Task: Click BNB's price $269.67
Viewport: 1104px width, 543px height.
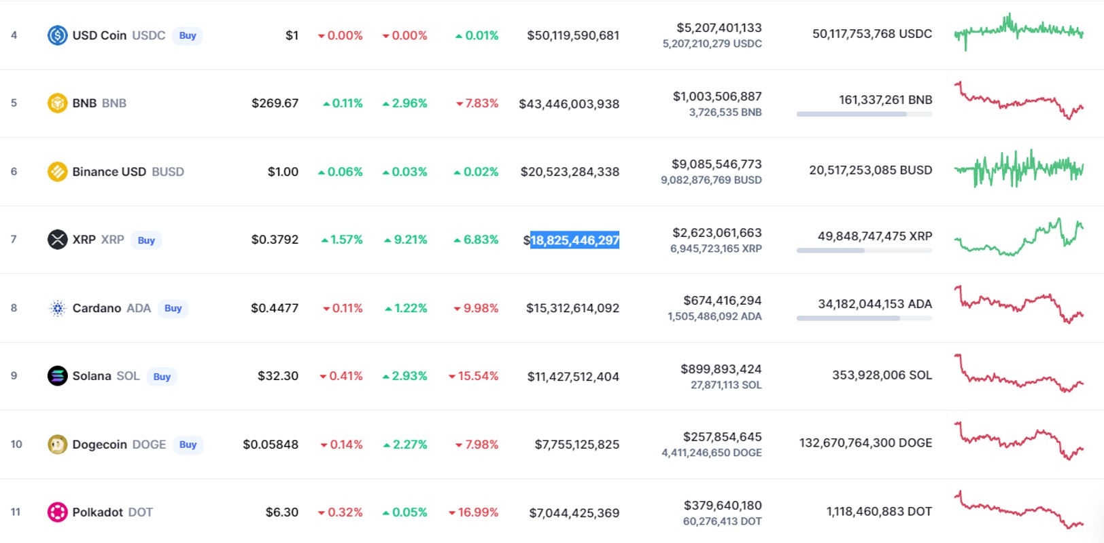Action: [275, 103]
